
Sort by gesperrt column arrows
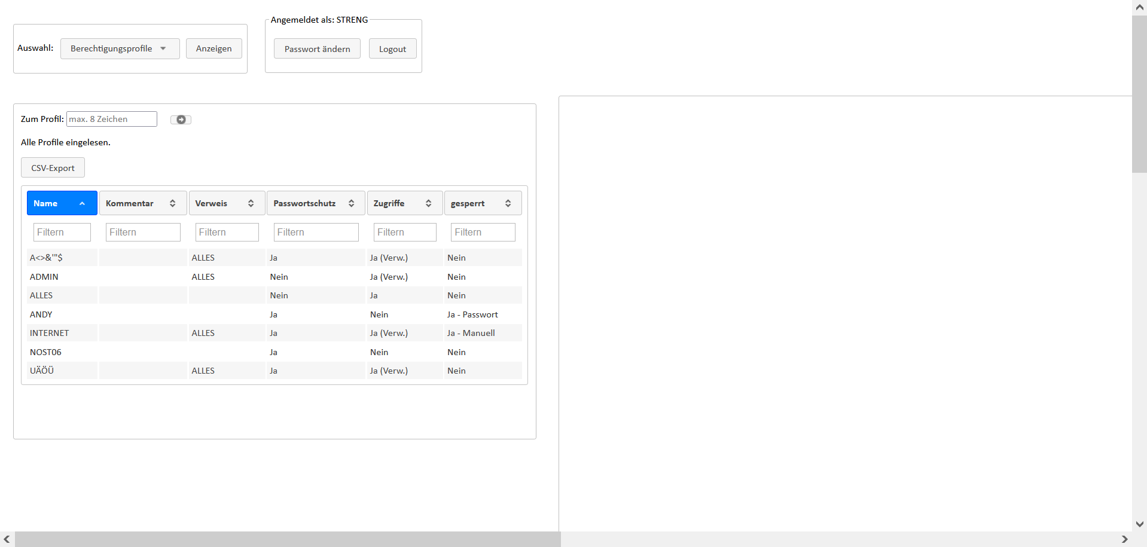[508, 203]
